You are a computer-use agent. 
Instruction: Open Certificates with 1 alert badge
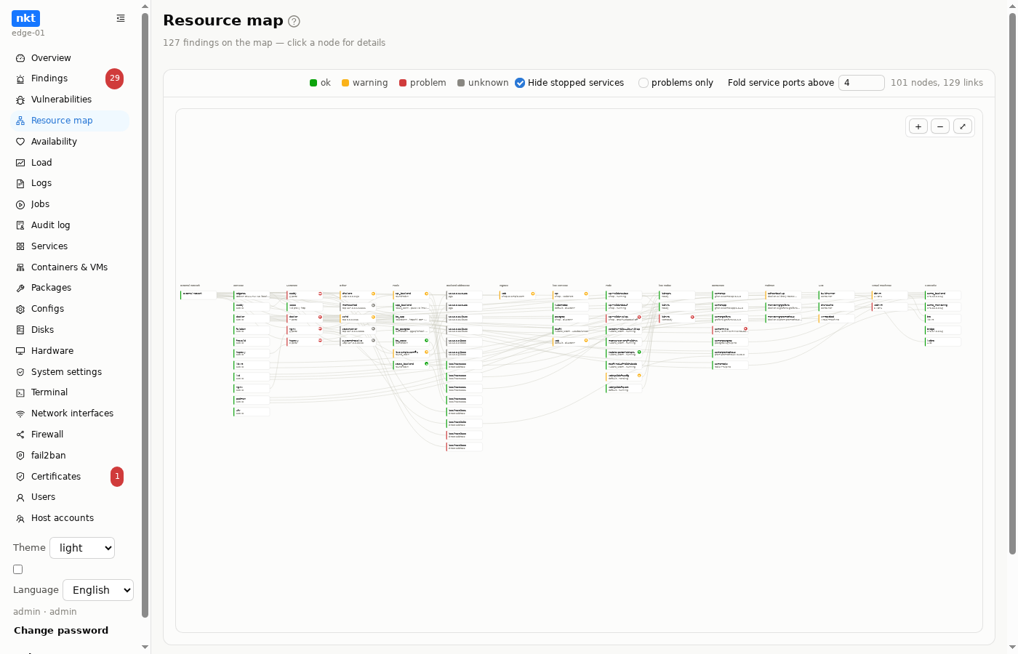pos(70,477)
